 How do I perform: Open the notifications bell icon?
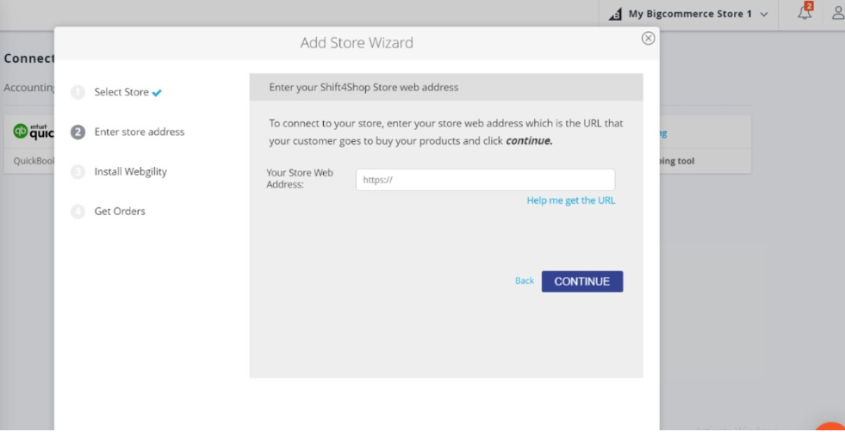click(x=805, y=14)
